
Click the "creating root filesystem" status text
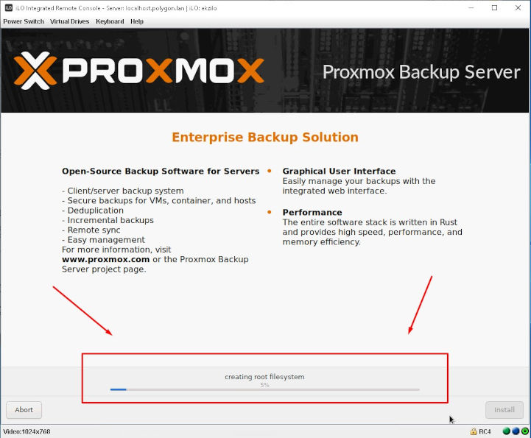pos(264,377)
